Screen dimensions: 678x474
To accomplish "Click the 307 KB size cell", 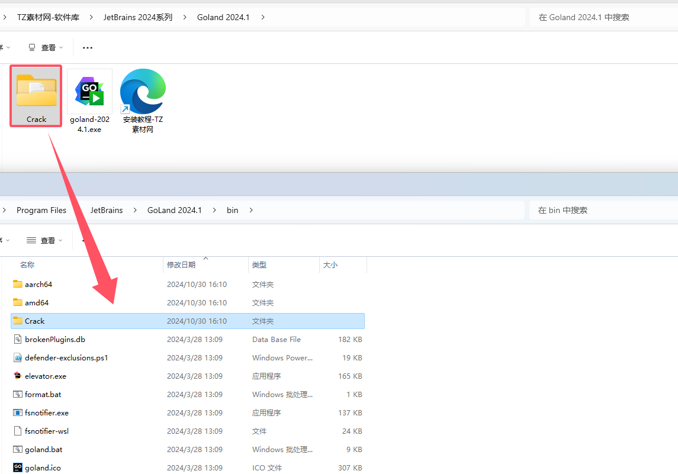I will tap(350, 468).
